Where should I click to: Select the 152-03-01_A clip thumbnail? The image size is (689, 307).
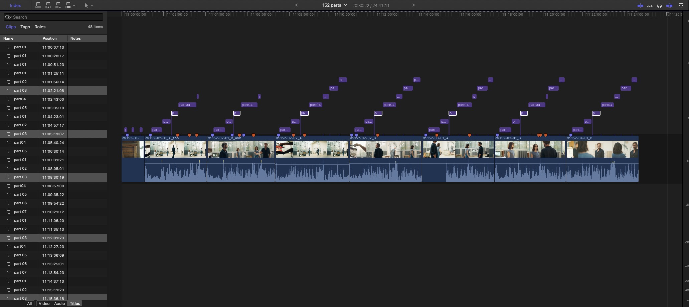(x=458, y=149)
